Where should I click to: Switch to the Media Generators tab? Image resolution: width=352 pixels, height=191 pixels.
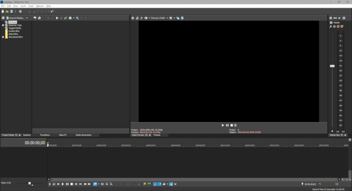coord(84,135)
